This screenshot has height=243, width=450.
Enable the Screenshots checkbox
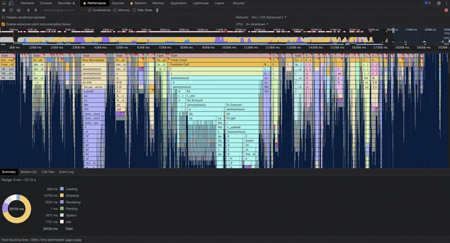click(89, 11)
